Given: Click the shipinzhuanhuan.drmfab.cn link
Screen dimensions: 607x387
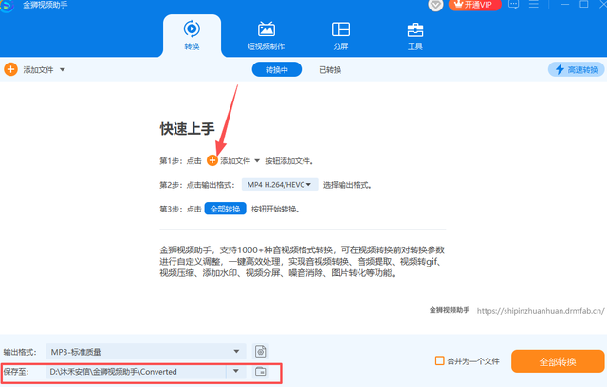Looking at the screenshot, I should coord(541,311).
